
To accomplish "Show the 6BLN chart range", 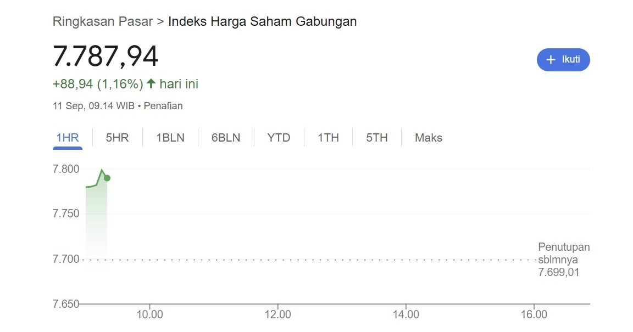I will (226, 138).
